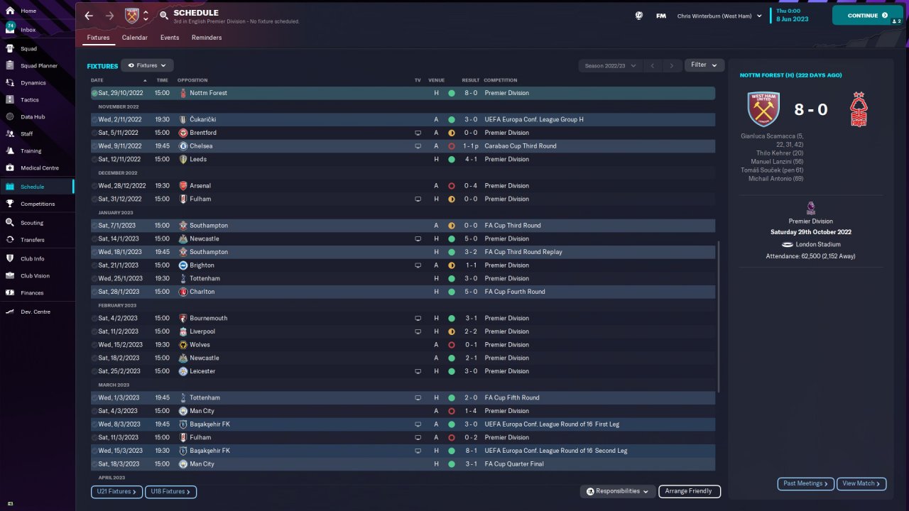The height and width of the screenshot is (511, 909).
Task: Switch to the Reminders tab
Action: click(207, 38)
